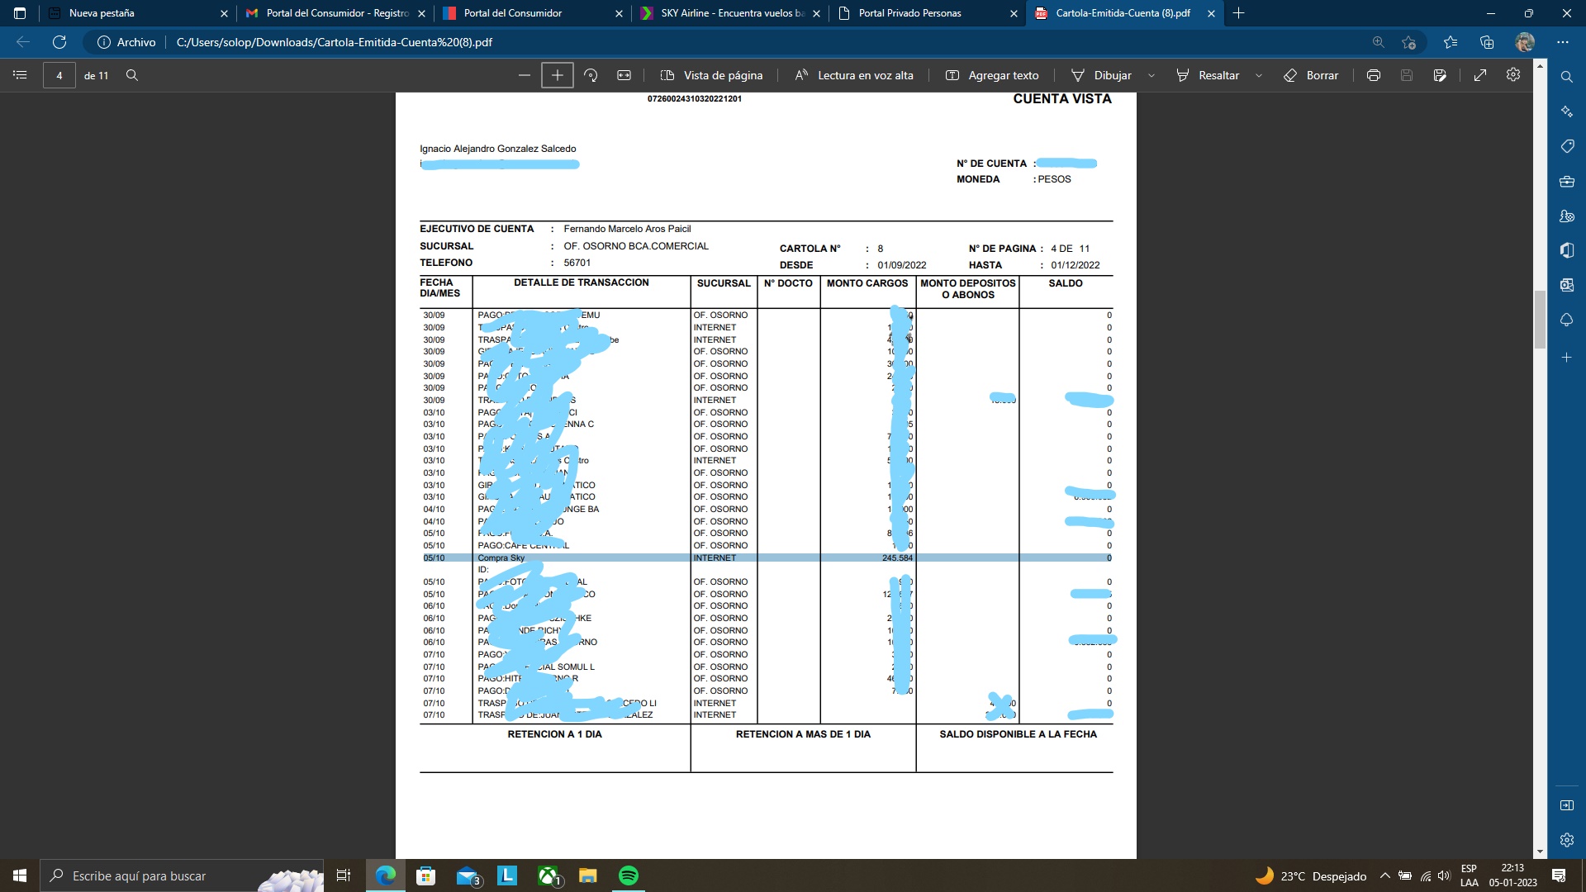Open File Explorer from taskbar
This screenshot has width=1586, height=892.
[588, 875]
